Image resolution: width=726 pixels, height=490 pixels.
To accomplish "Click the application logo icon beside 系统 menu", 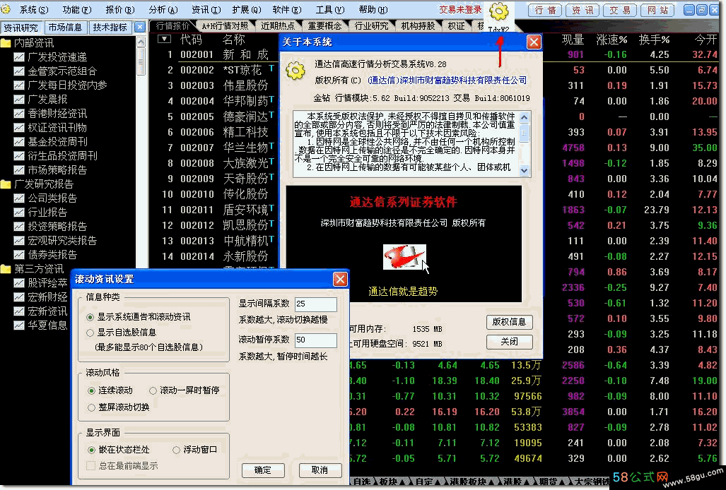I will point(6,8).
